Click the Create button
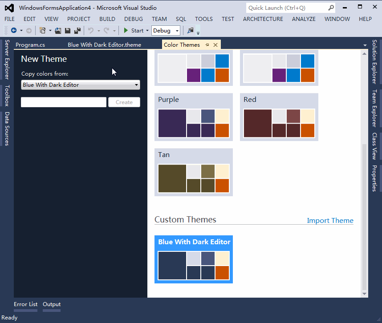The image size is (382, 323). point(124,102)
